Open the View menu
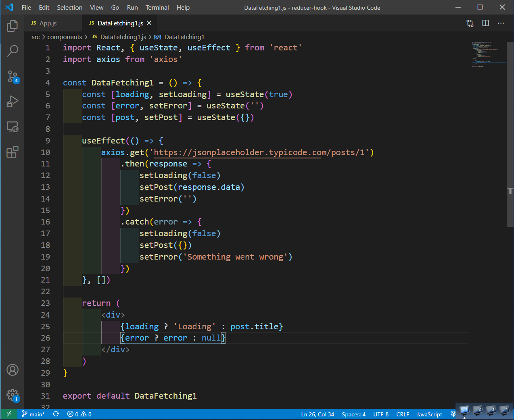This screenshot has width=514, height=420. (96, 7)
